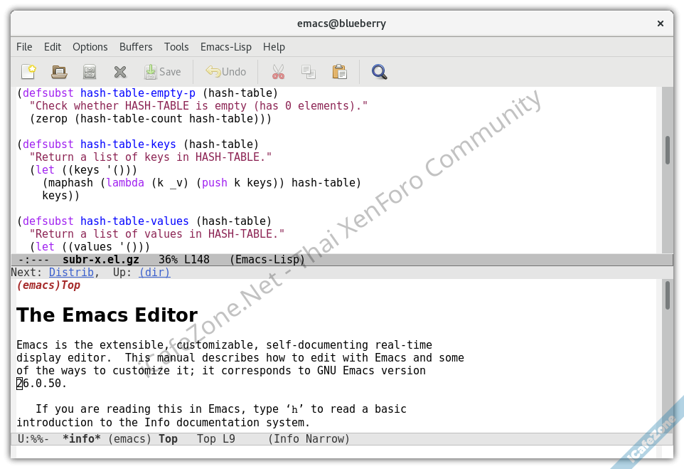Image resolution: width=684 pixels, height=469 pixels.
Task: Start a search with the magnifier icon
Action: 379,71
